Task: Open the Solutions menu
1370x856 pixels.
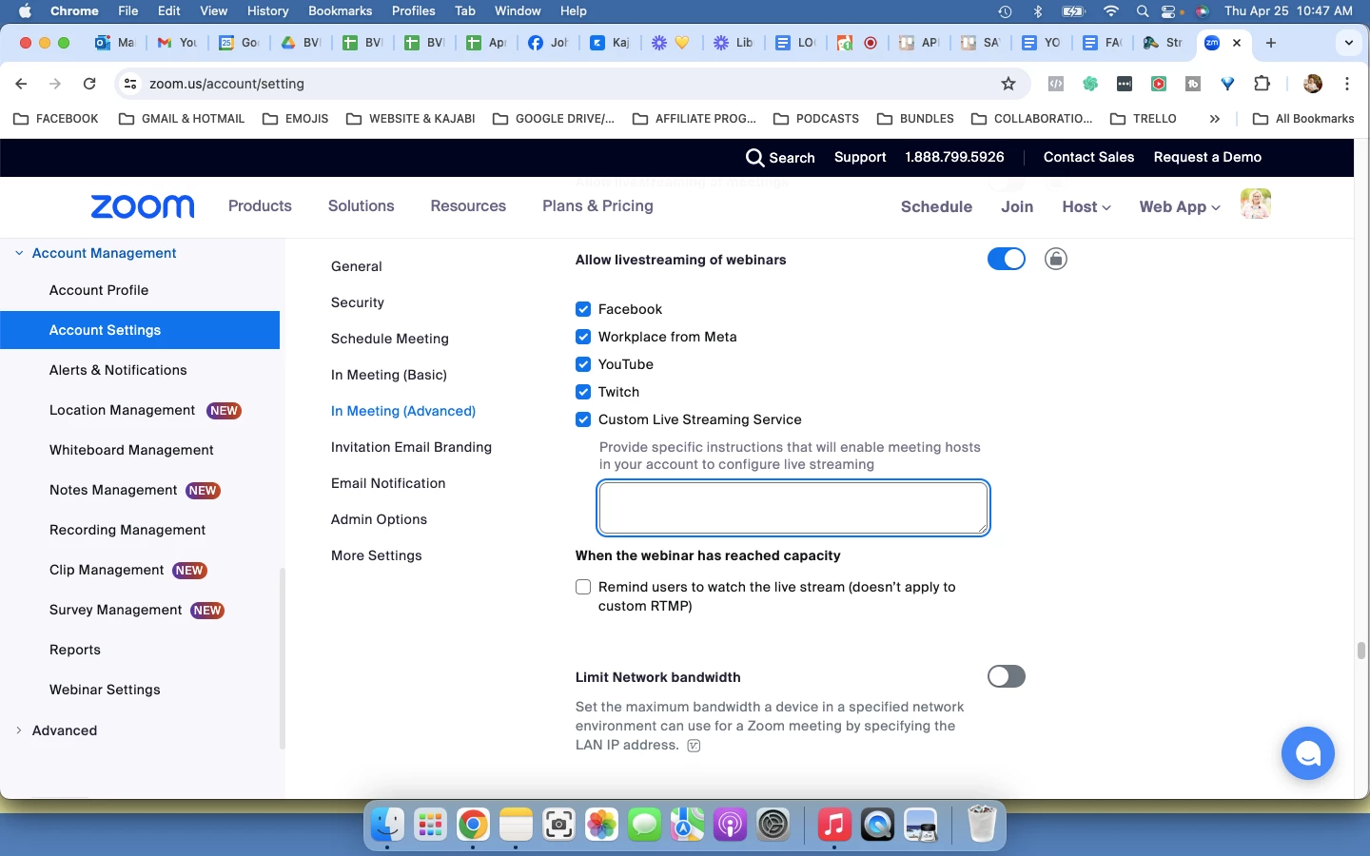Action: (x=361, y=205)
